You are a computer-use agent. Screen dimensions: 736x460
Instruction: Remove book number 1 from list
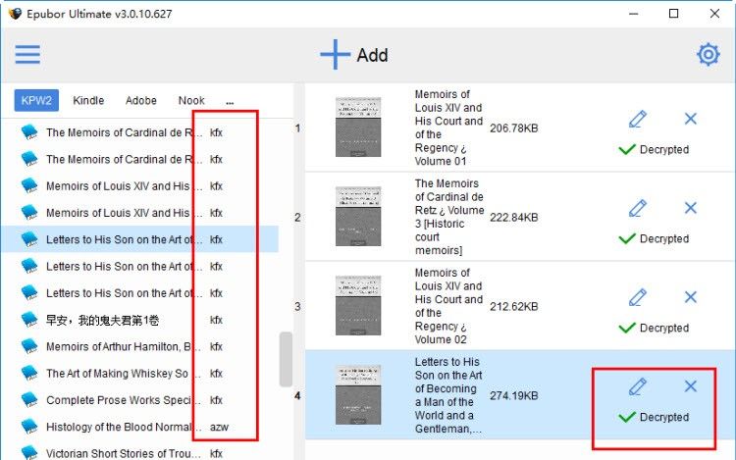(691, 119)
